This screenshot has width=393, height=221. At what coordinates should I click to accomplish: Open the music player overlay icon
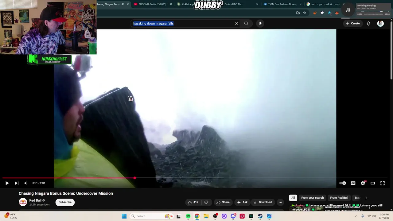pyautogui.click(x=348, y=10)
